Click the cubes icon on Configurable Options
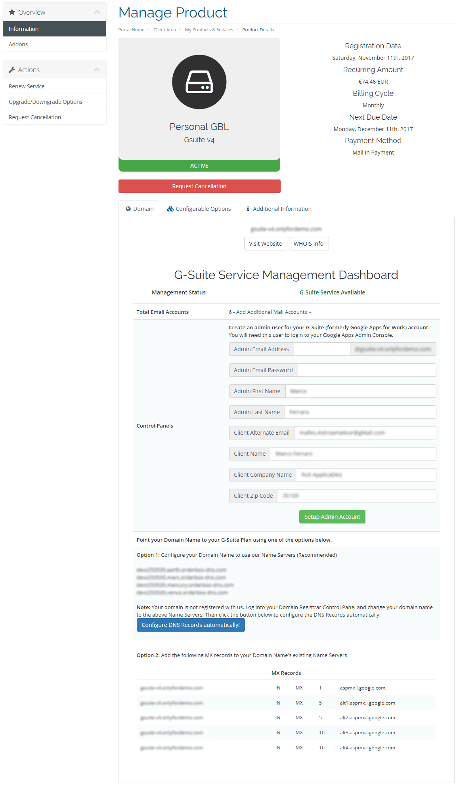Viewport: 457px width, 785px height. (170, 209)
